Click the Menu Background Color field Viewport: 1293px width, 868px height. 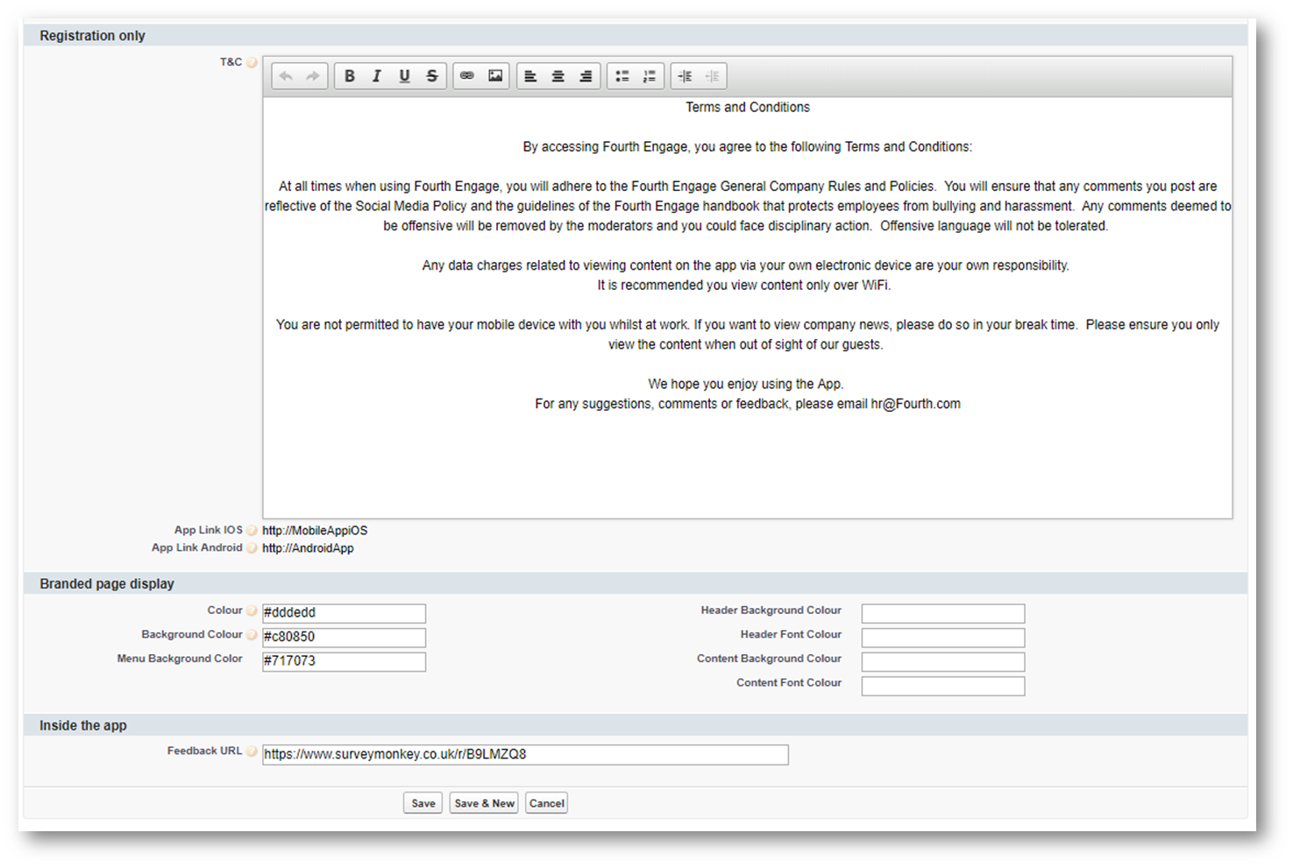click(x=344, y=661)
